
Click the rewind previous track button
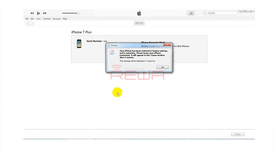click(32, 13)
